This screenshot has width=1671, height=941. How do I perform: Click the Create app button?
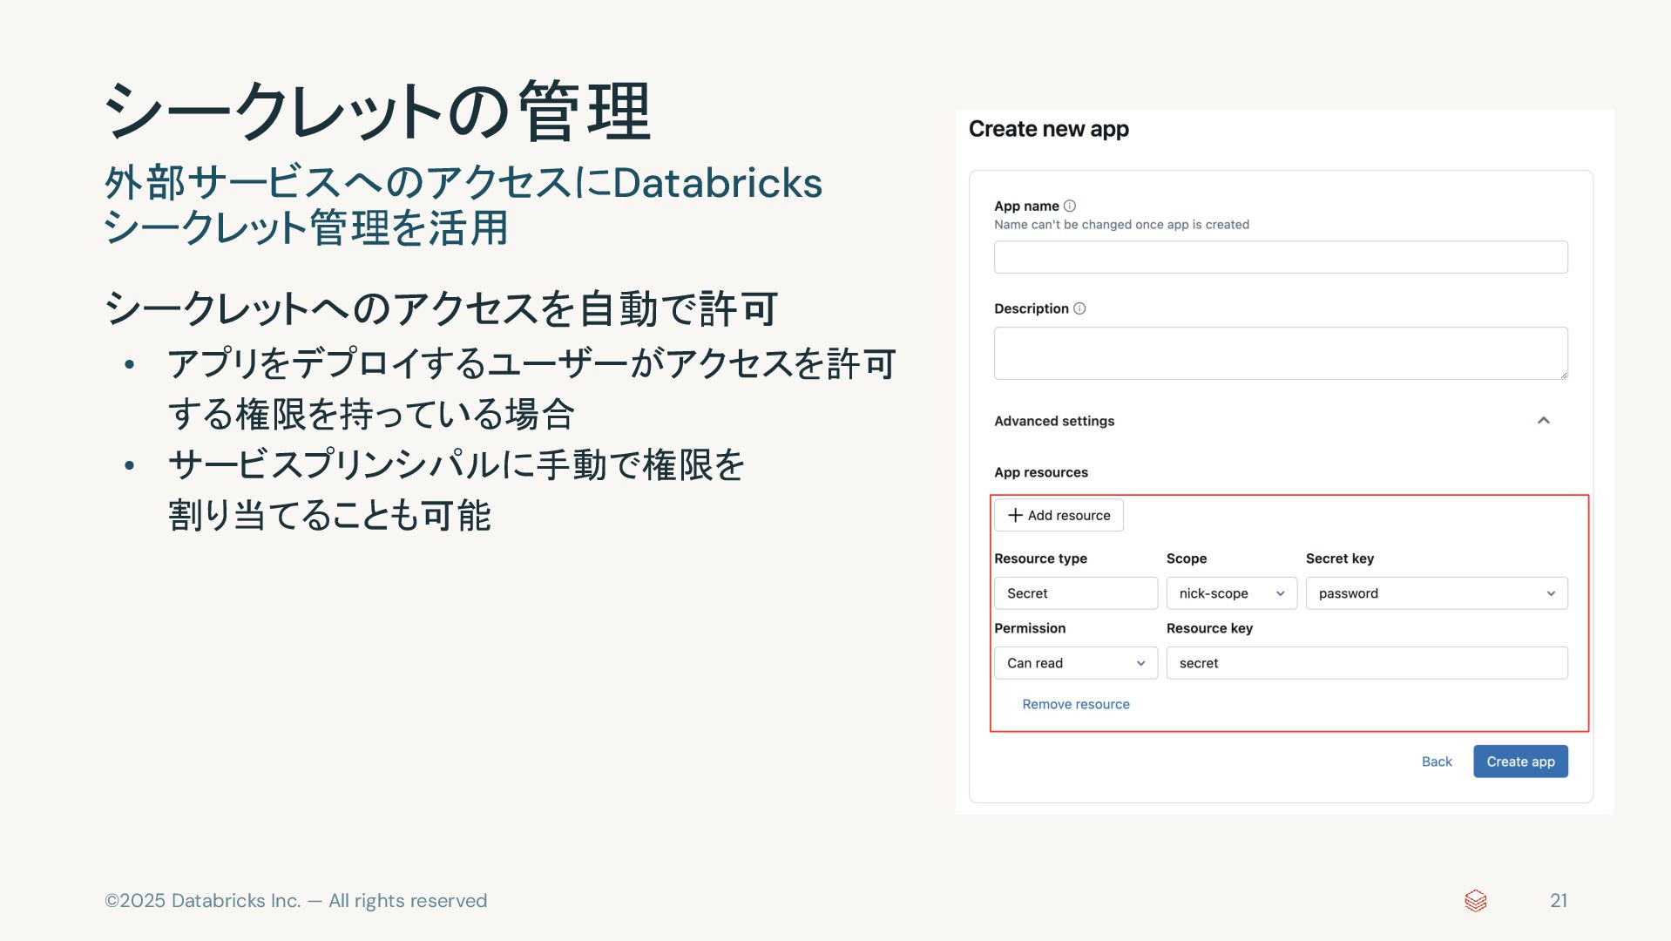pyautogui.click(x=1520, y=762)
